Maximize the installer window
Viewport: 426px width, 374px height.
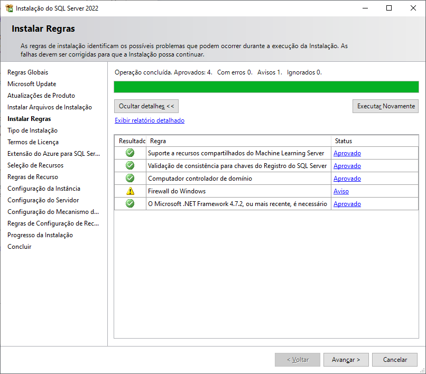point(389,8)
